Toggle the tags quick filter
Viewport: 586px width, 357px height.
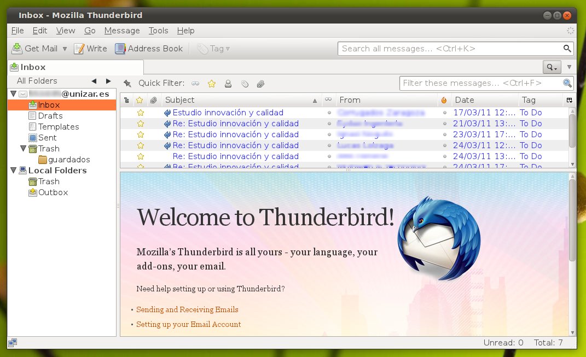(245, 84)
